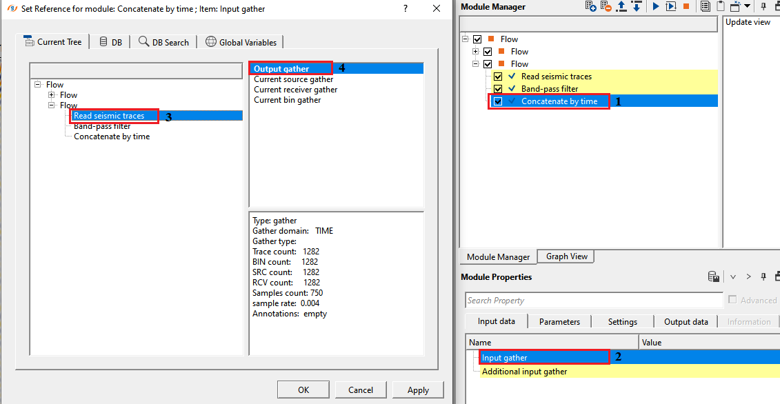This screenshot has height=404, width=780.
Task: Expand first child Flow in dialog tree
Action: point(51,95)
